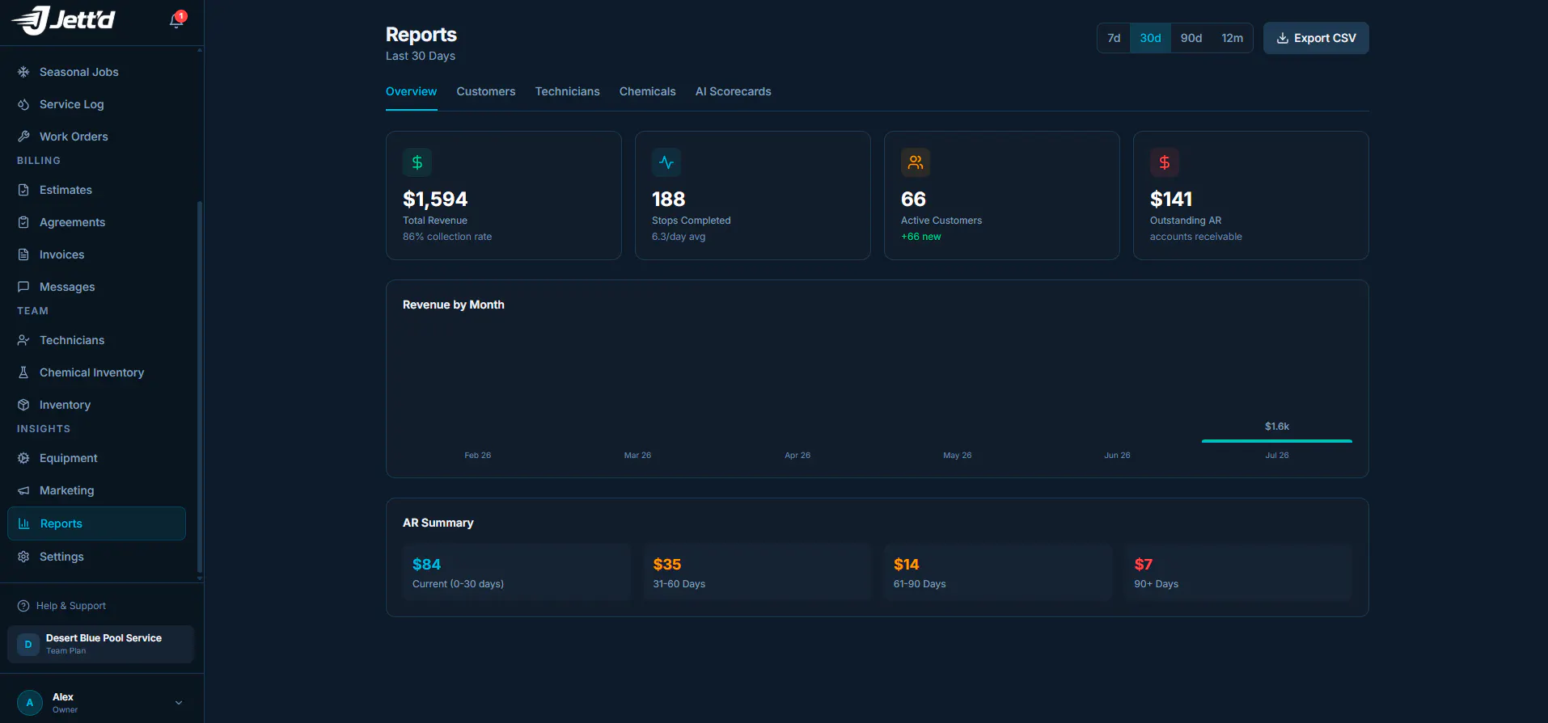Image resolution: width=1548 pixels, height=723 pixels.
Task: Switch to the Technicians report tab
Action: [567, 91]
